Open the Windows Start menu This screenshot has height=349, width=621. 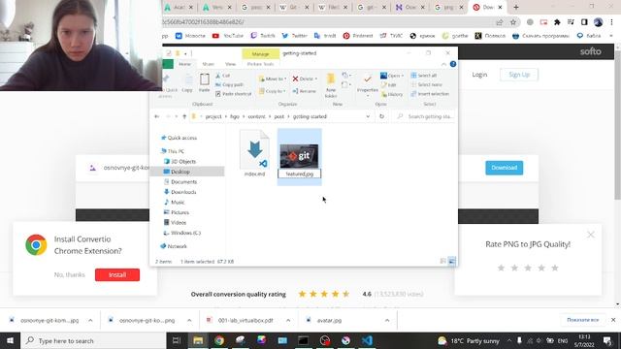coord(10,340)
